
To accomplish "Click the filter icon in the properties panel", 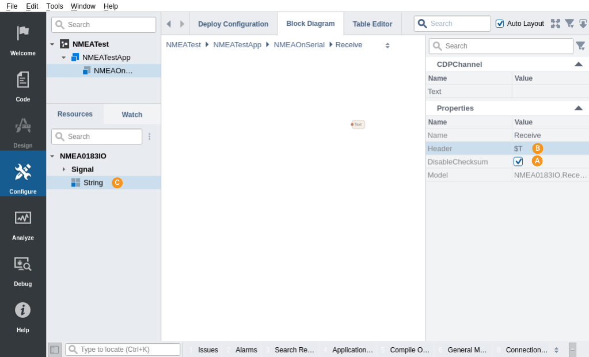I will click(x=580, y=46).
